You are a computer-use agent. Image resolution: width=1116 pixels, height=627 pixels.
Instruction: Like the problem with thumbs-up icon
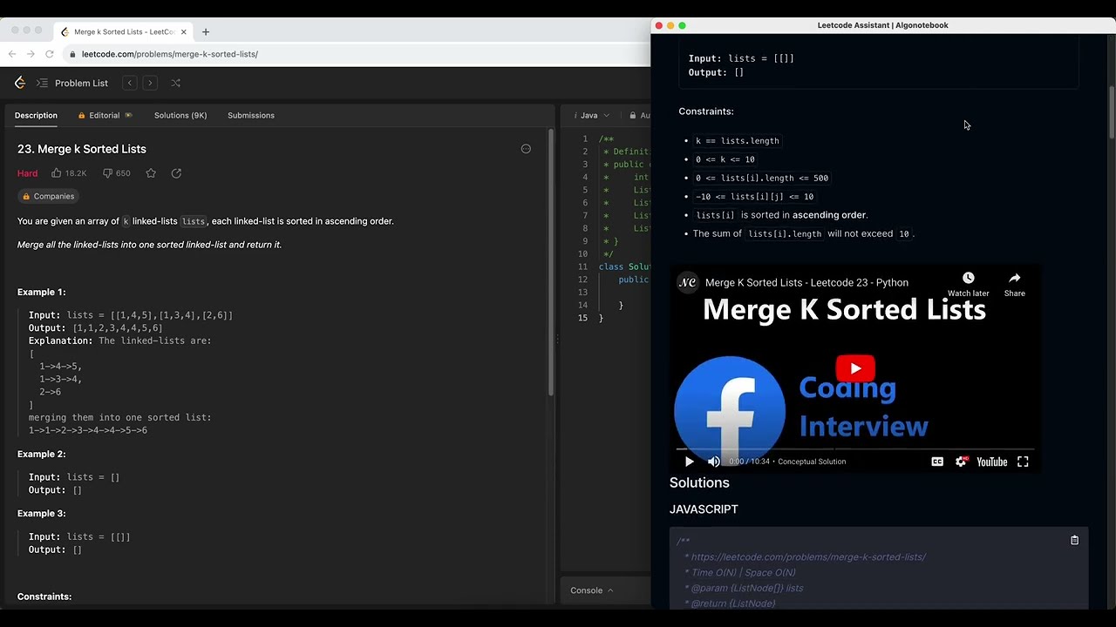(x=57, y=173)
